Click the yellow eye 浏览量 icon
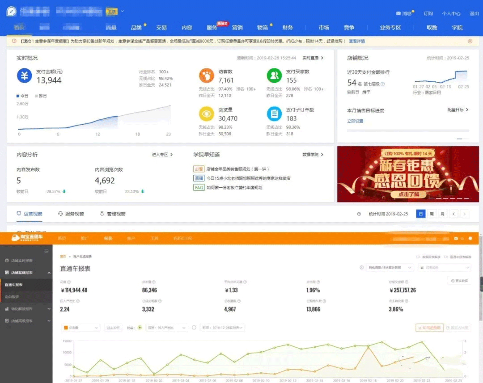This screenshot has width=483, height=383. 206,114
